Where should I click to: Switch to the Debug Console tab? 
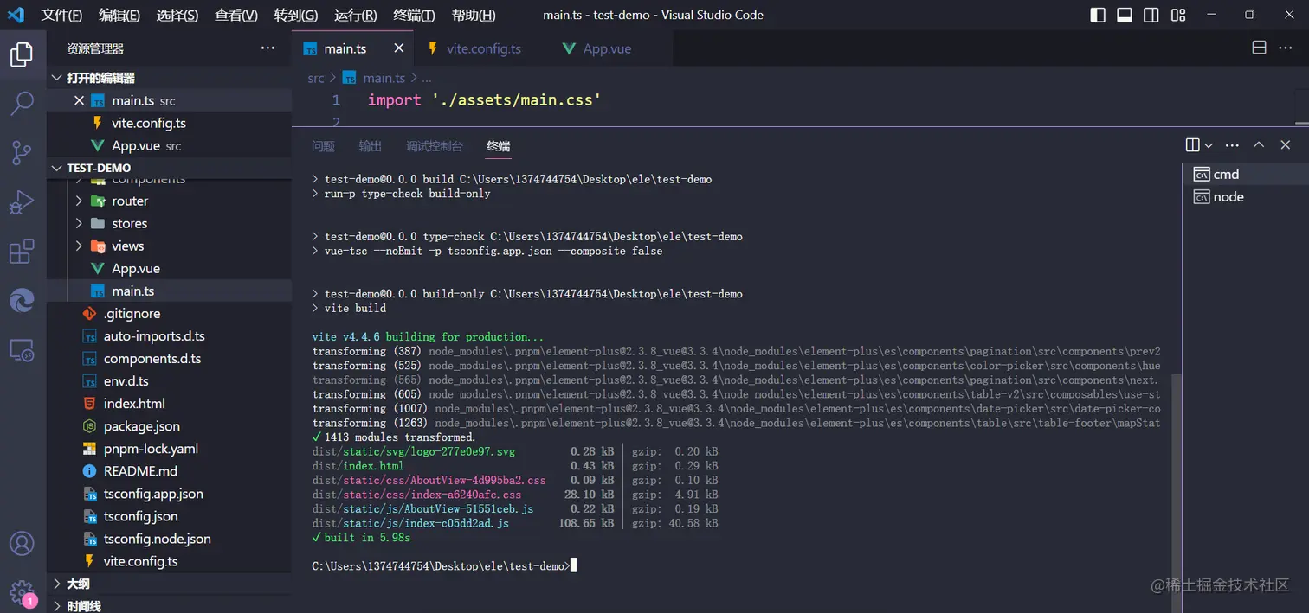click(x=435, y=146)
